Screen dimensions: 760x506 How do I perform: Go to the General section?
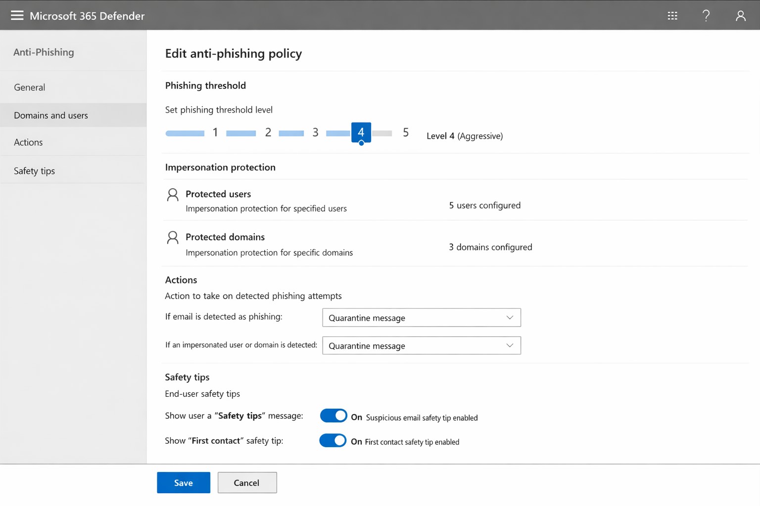point(30,87)
